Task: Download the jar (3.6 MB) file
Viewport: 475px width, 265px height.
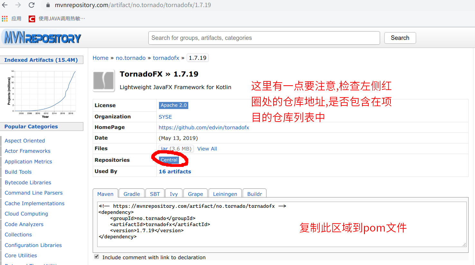Action: [176, 149]
